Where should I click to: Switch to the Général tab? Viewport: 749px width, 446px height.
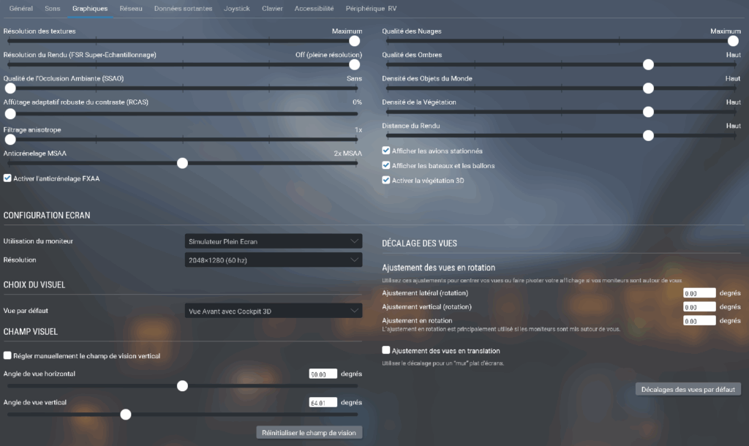click(20, 9)
